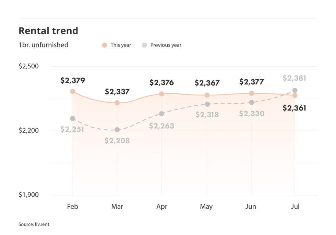
Task: Select the May this-year data point
Action: [x=207, y=95]
